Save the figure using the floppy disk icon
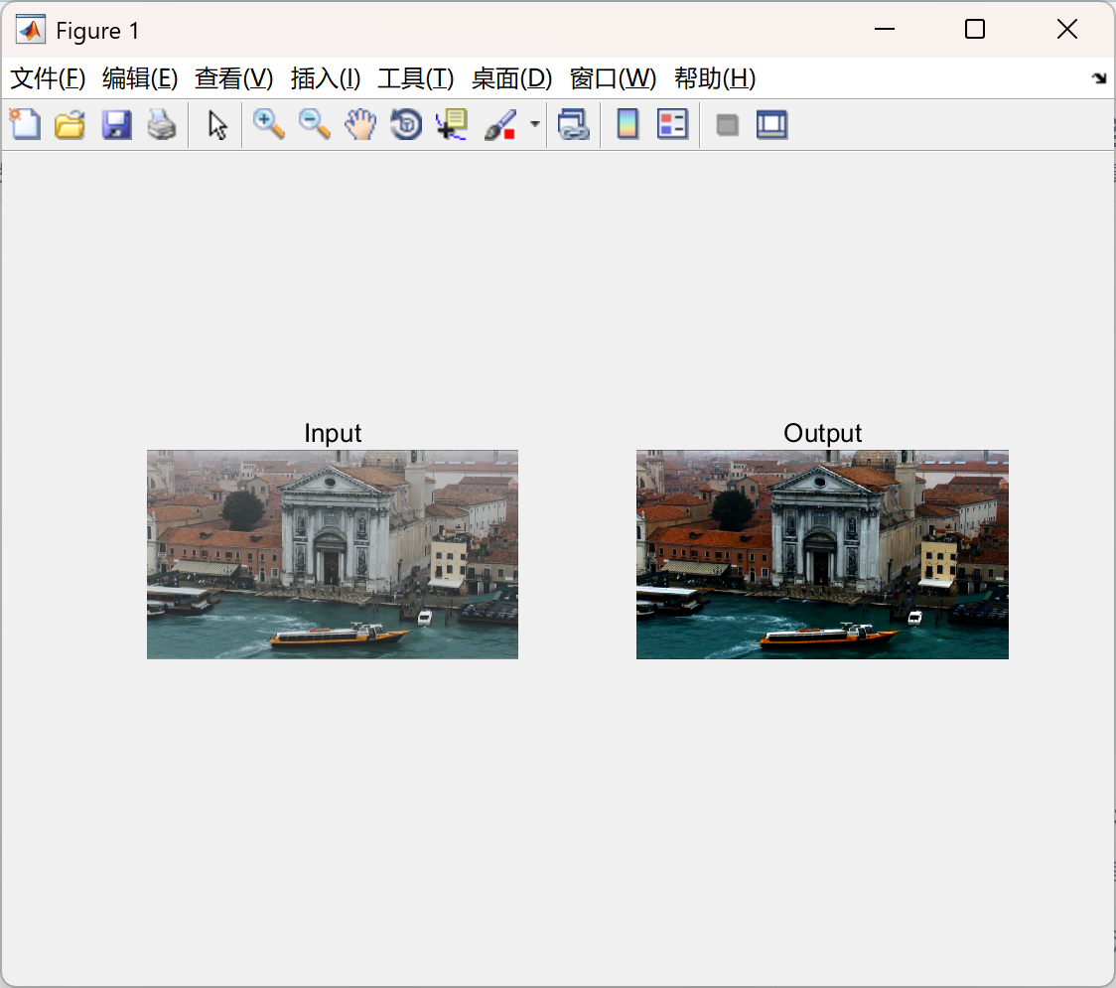1116x988 pixels. click(x=116, y=124)
